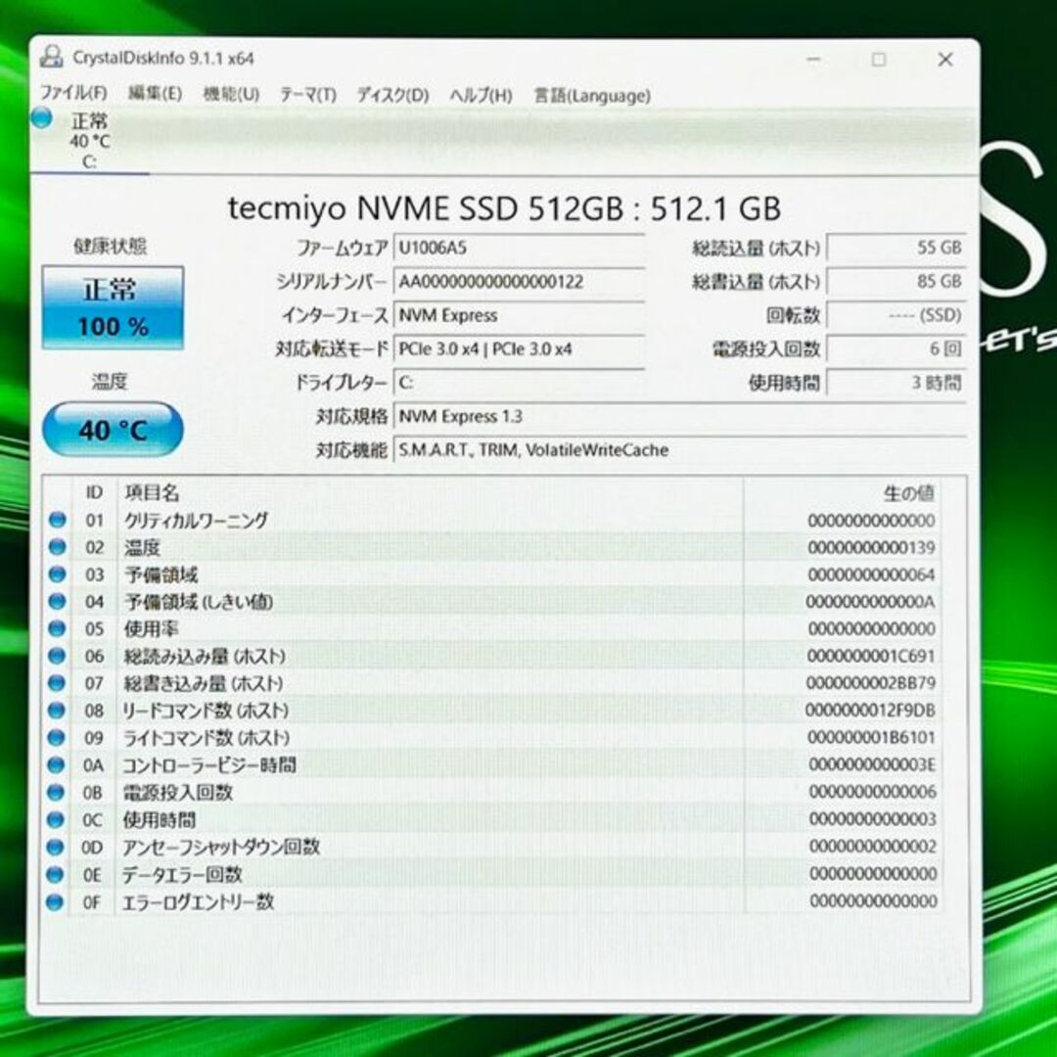
Task: Click the status orb for row 08
Action: [57, 710]
